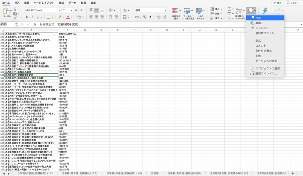Toggle bottom vertical alignment

[102, 10]
